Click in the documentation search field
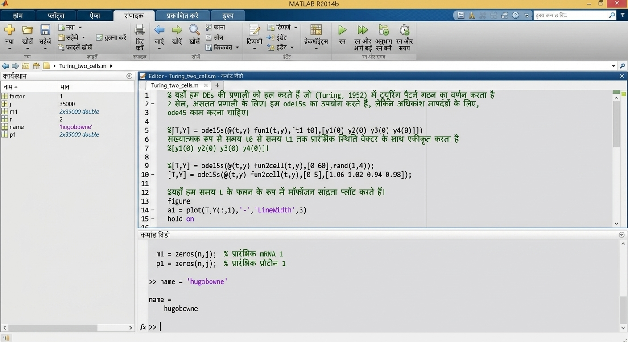Image resolution: width=628 pixels, height=342 pixels. pos(570,15)
